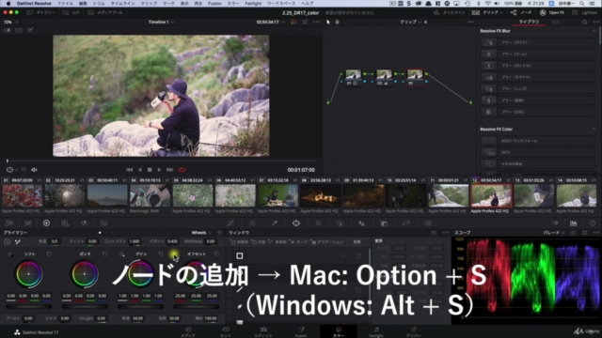Click the Lift black point picker icon

click(10, 254)
